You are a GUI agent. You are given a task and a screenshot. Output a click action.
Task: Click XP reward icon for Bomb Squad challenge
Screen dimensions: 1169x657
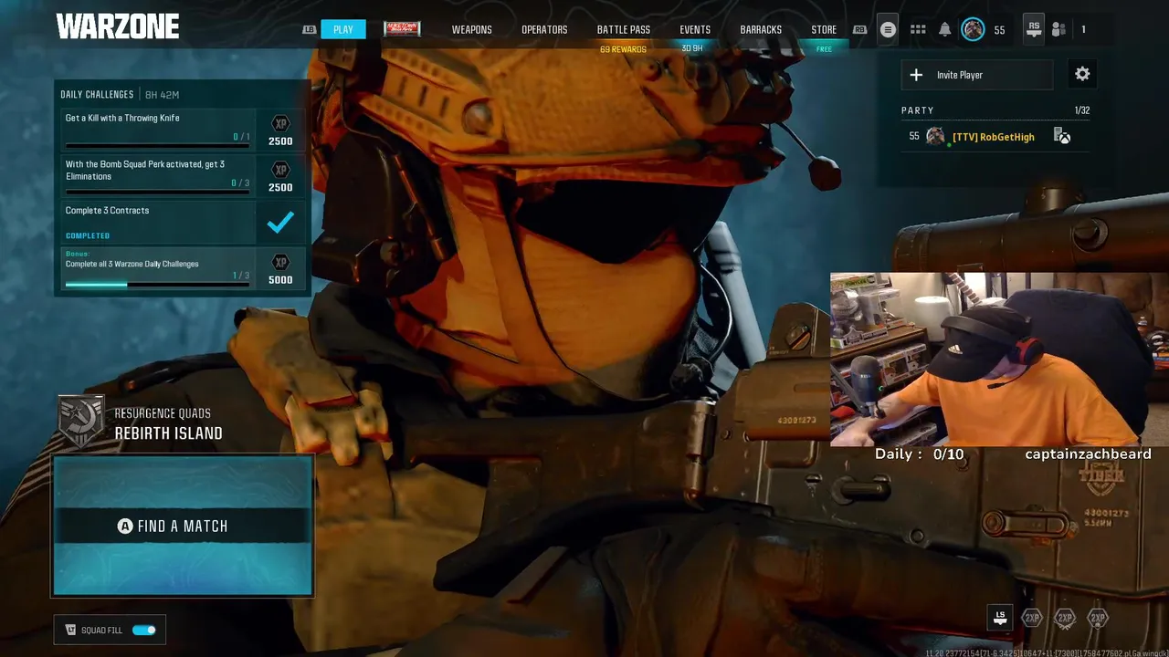[x=280, y=171]
